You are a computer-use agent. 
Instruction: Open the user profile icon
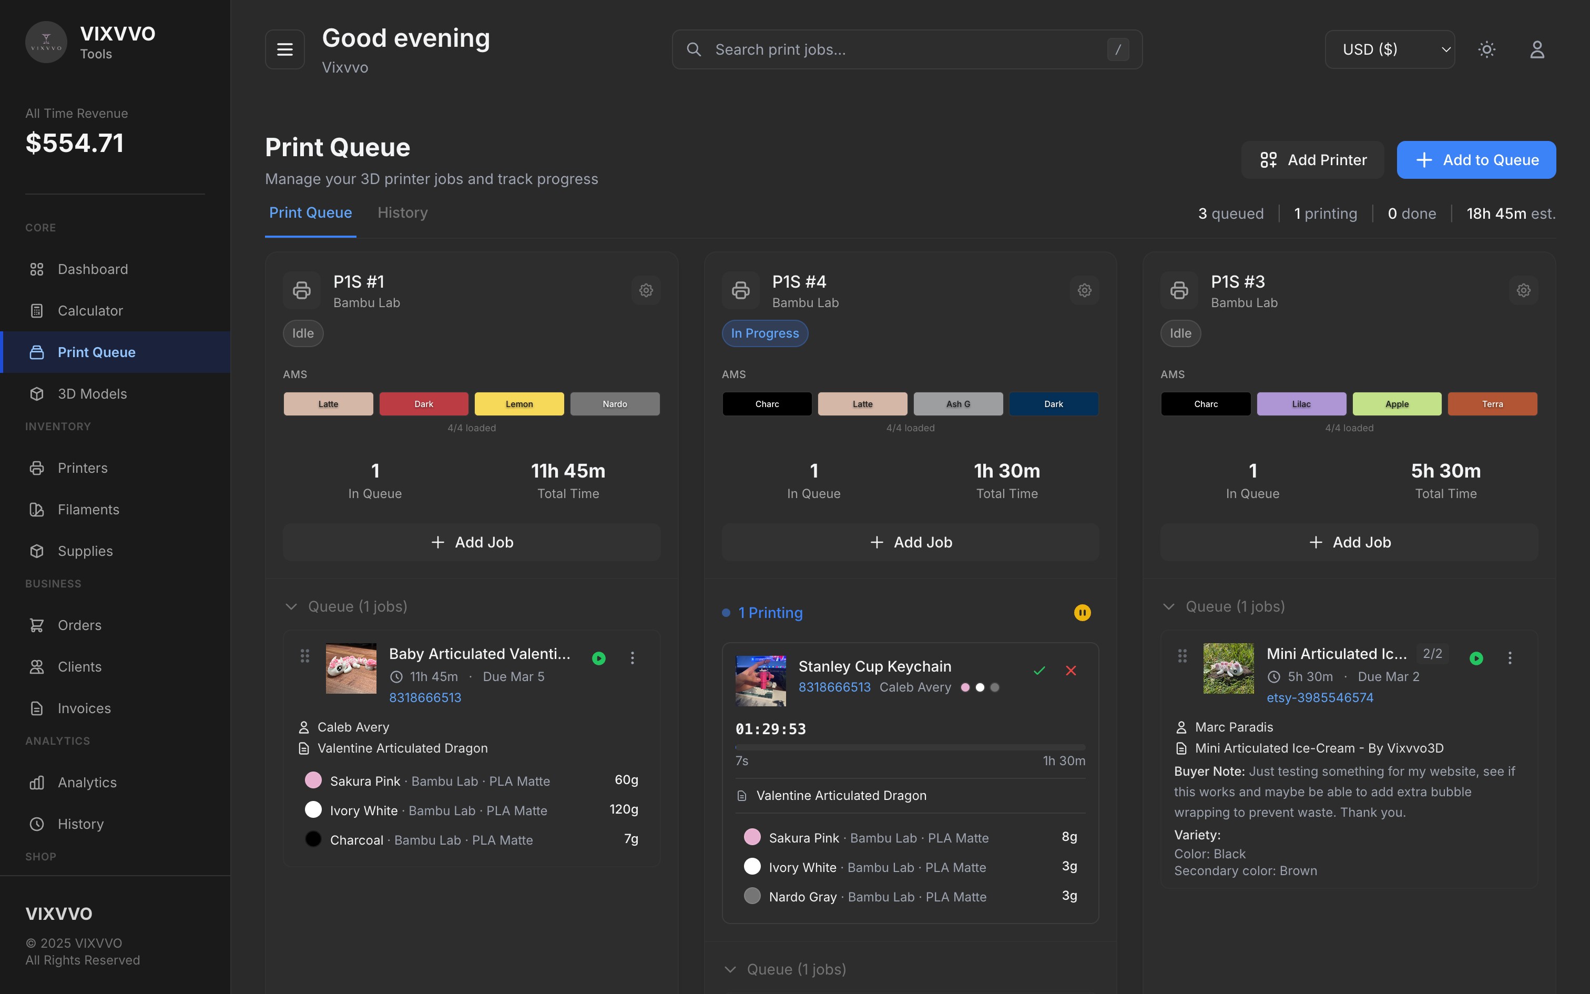point(1536,49)
